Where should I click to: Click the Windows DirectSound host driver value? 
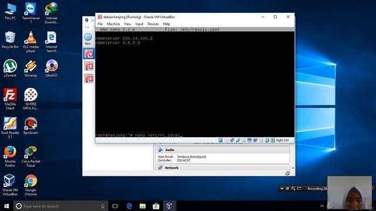[x=192, y=156]
